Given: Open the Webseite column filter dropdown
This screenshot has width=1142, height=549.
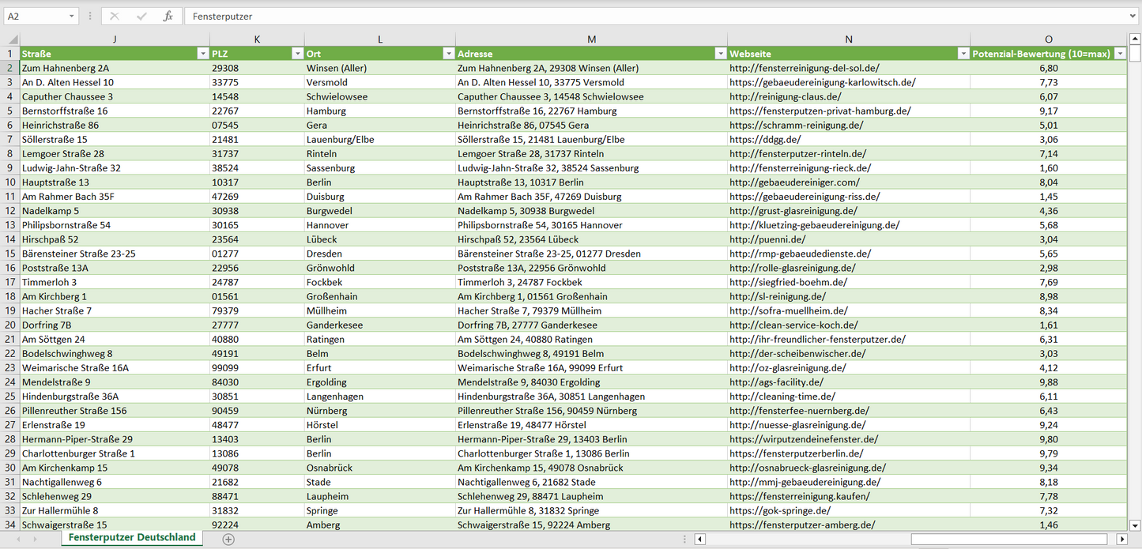Looking at the screenshot, I should [963, 54].
